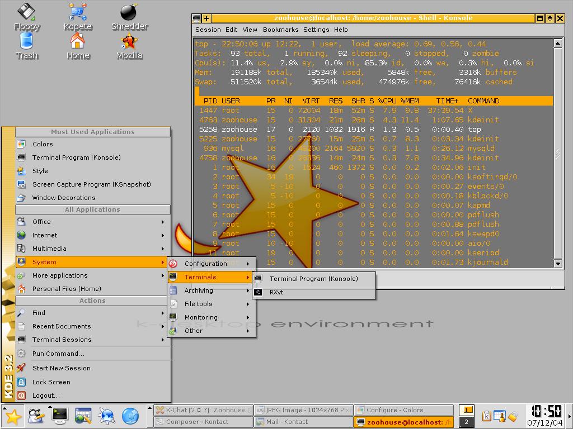Expand the Terminal Sessions submenu
The height and width of the screenshot is (429, 573).
pyautogui.click(x=93, y=340)
